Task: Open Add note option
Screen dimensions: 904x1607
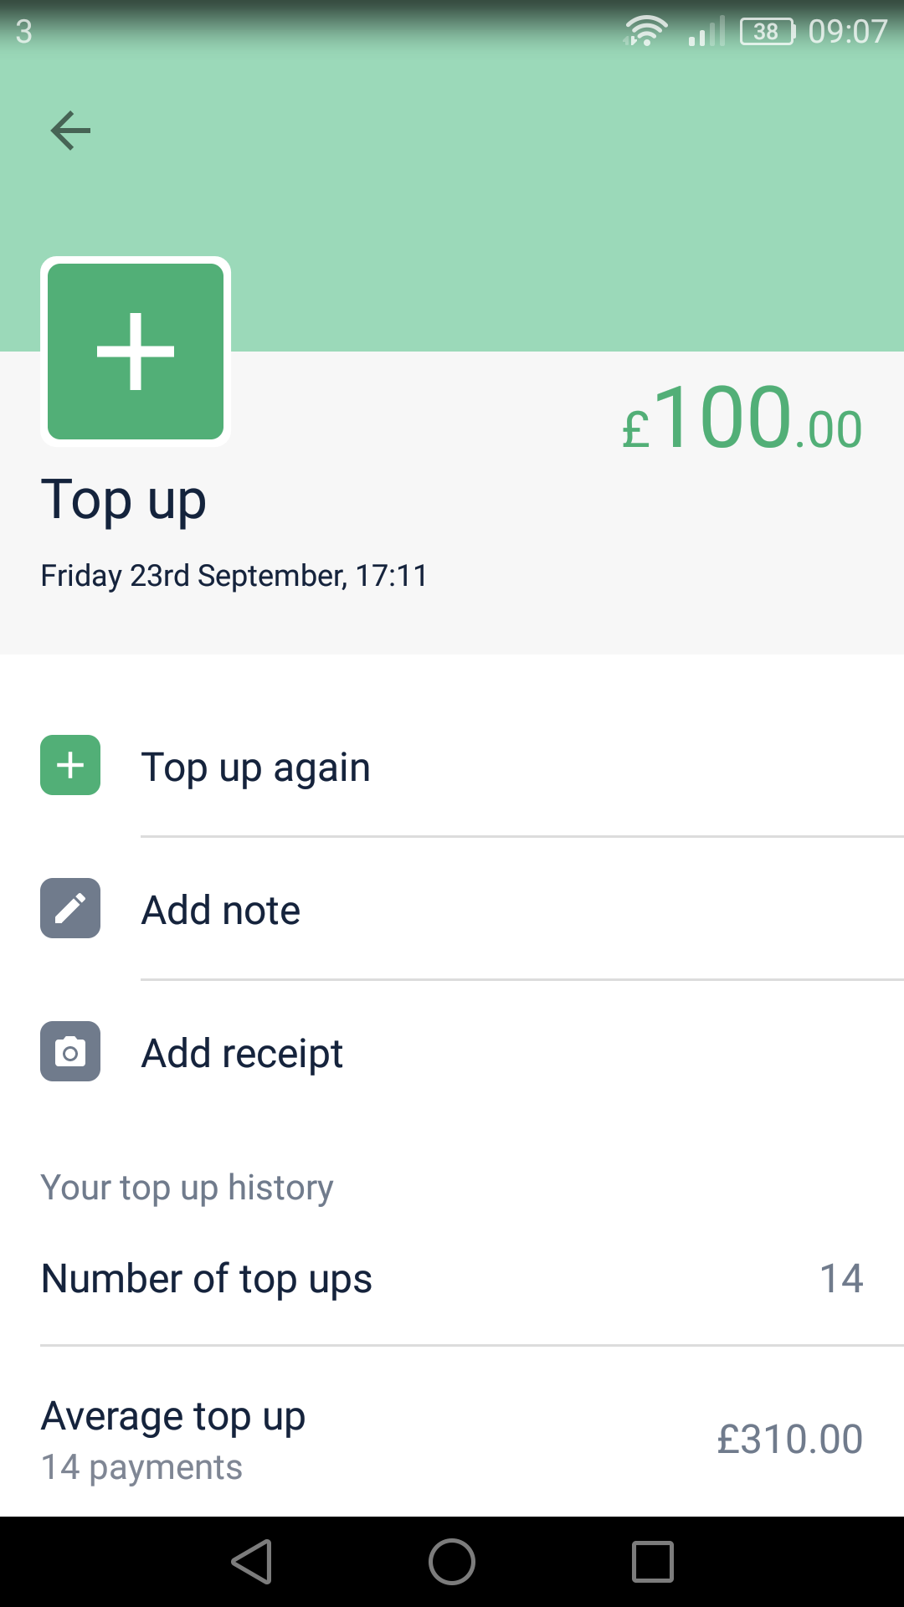Action: [x=452, y=909]
